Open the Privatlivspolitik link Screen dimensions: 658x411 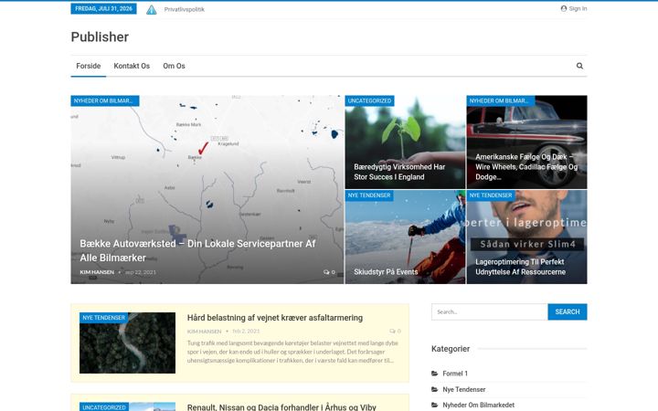click(185, 9)
